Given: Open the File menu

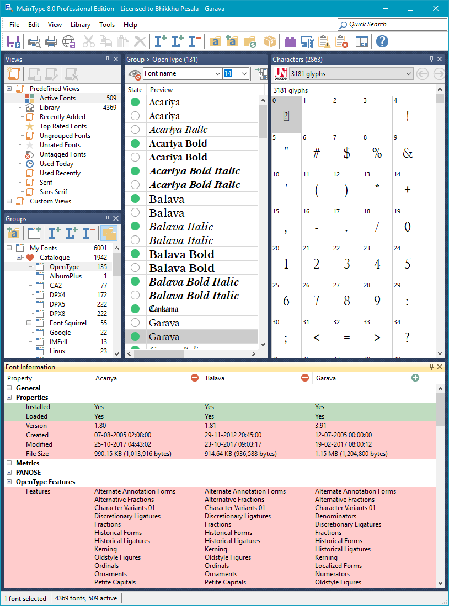Looking at the screenshot, I should pyautogui.click(x=14, y=25).
